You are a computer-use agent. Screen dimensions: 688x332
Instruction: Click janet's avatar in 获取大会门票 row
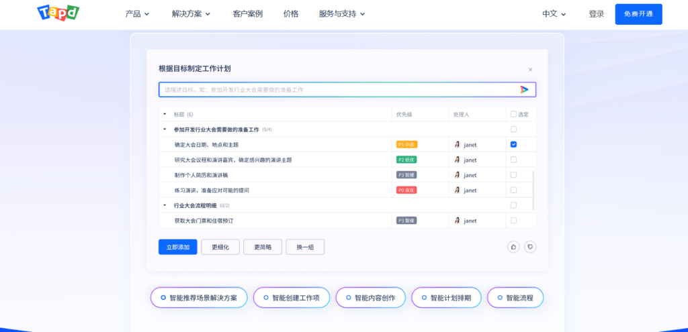tap(458, 221)
